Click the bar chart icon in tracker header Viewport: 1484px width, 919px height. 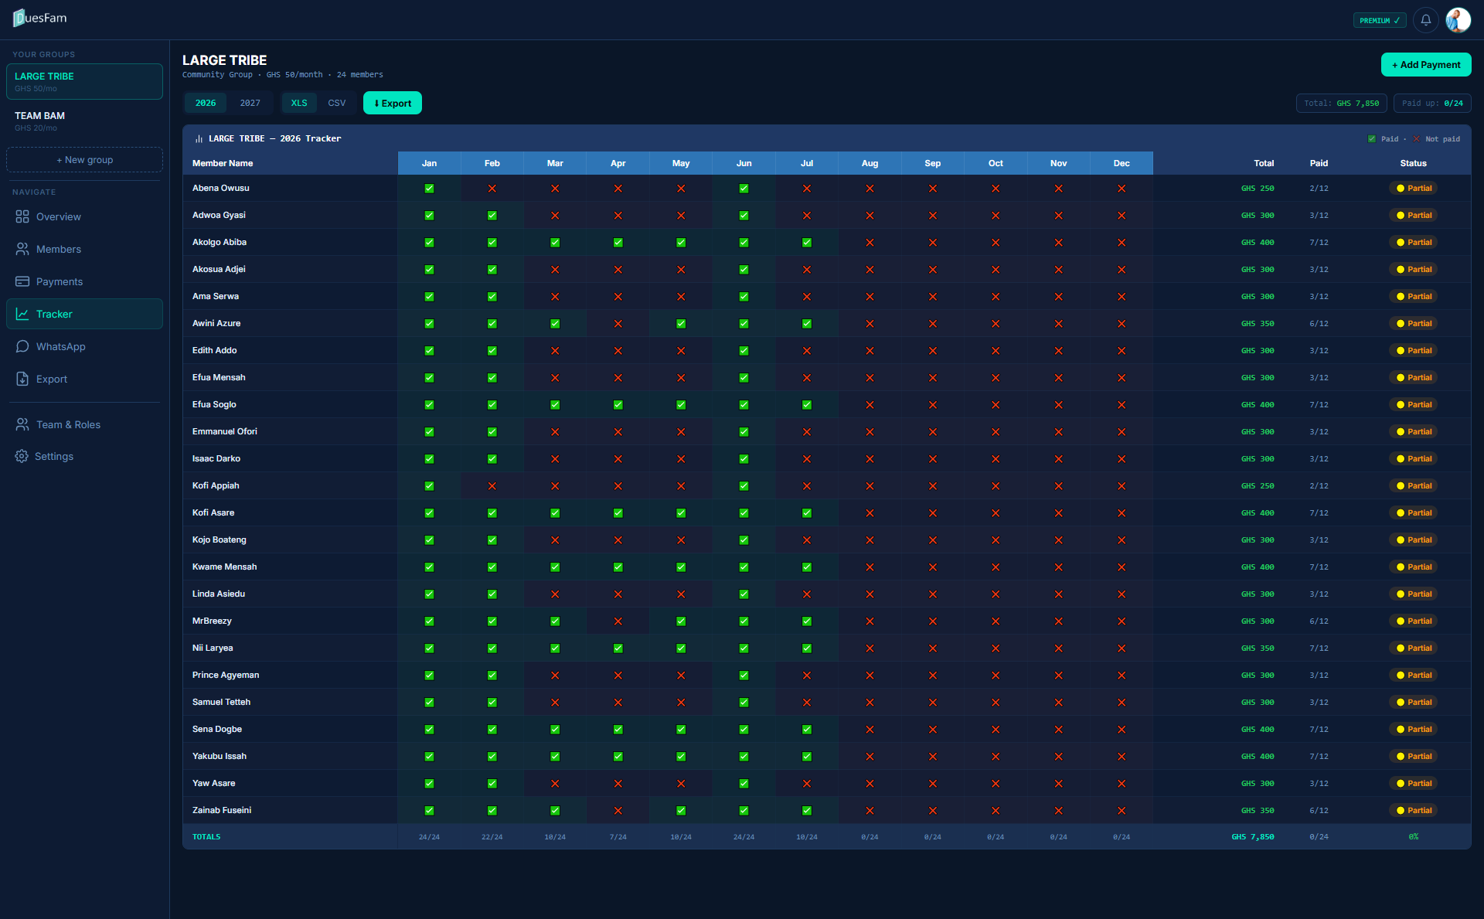199,139
